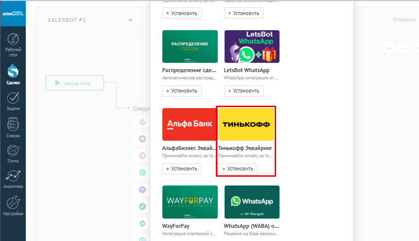Click the АльфаБизнес Эквай.. title
The height and width of the screenshot is (241, 419).
[x=189, y=148]
